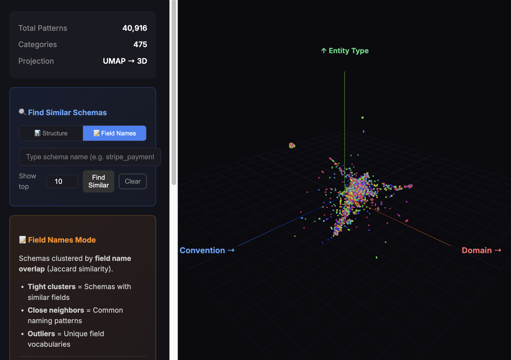Click the notepad icon on the Field Names button
Viewport: 511px width, 360px height.
[97, 133]
